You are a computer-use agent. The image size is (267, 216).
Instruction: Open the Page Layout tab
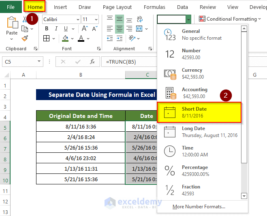coord(117,7)
